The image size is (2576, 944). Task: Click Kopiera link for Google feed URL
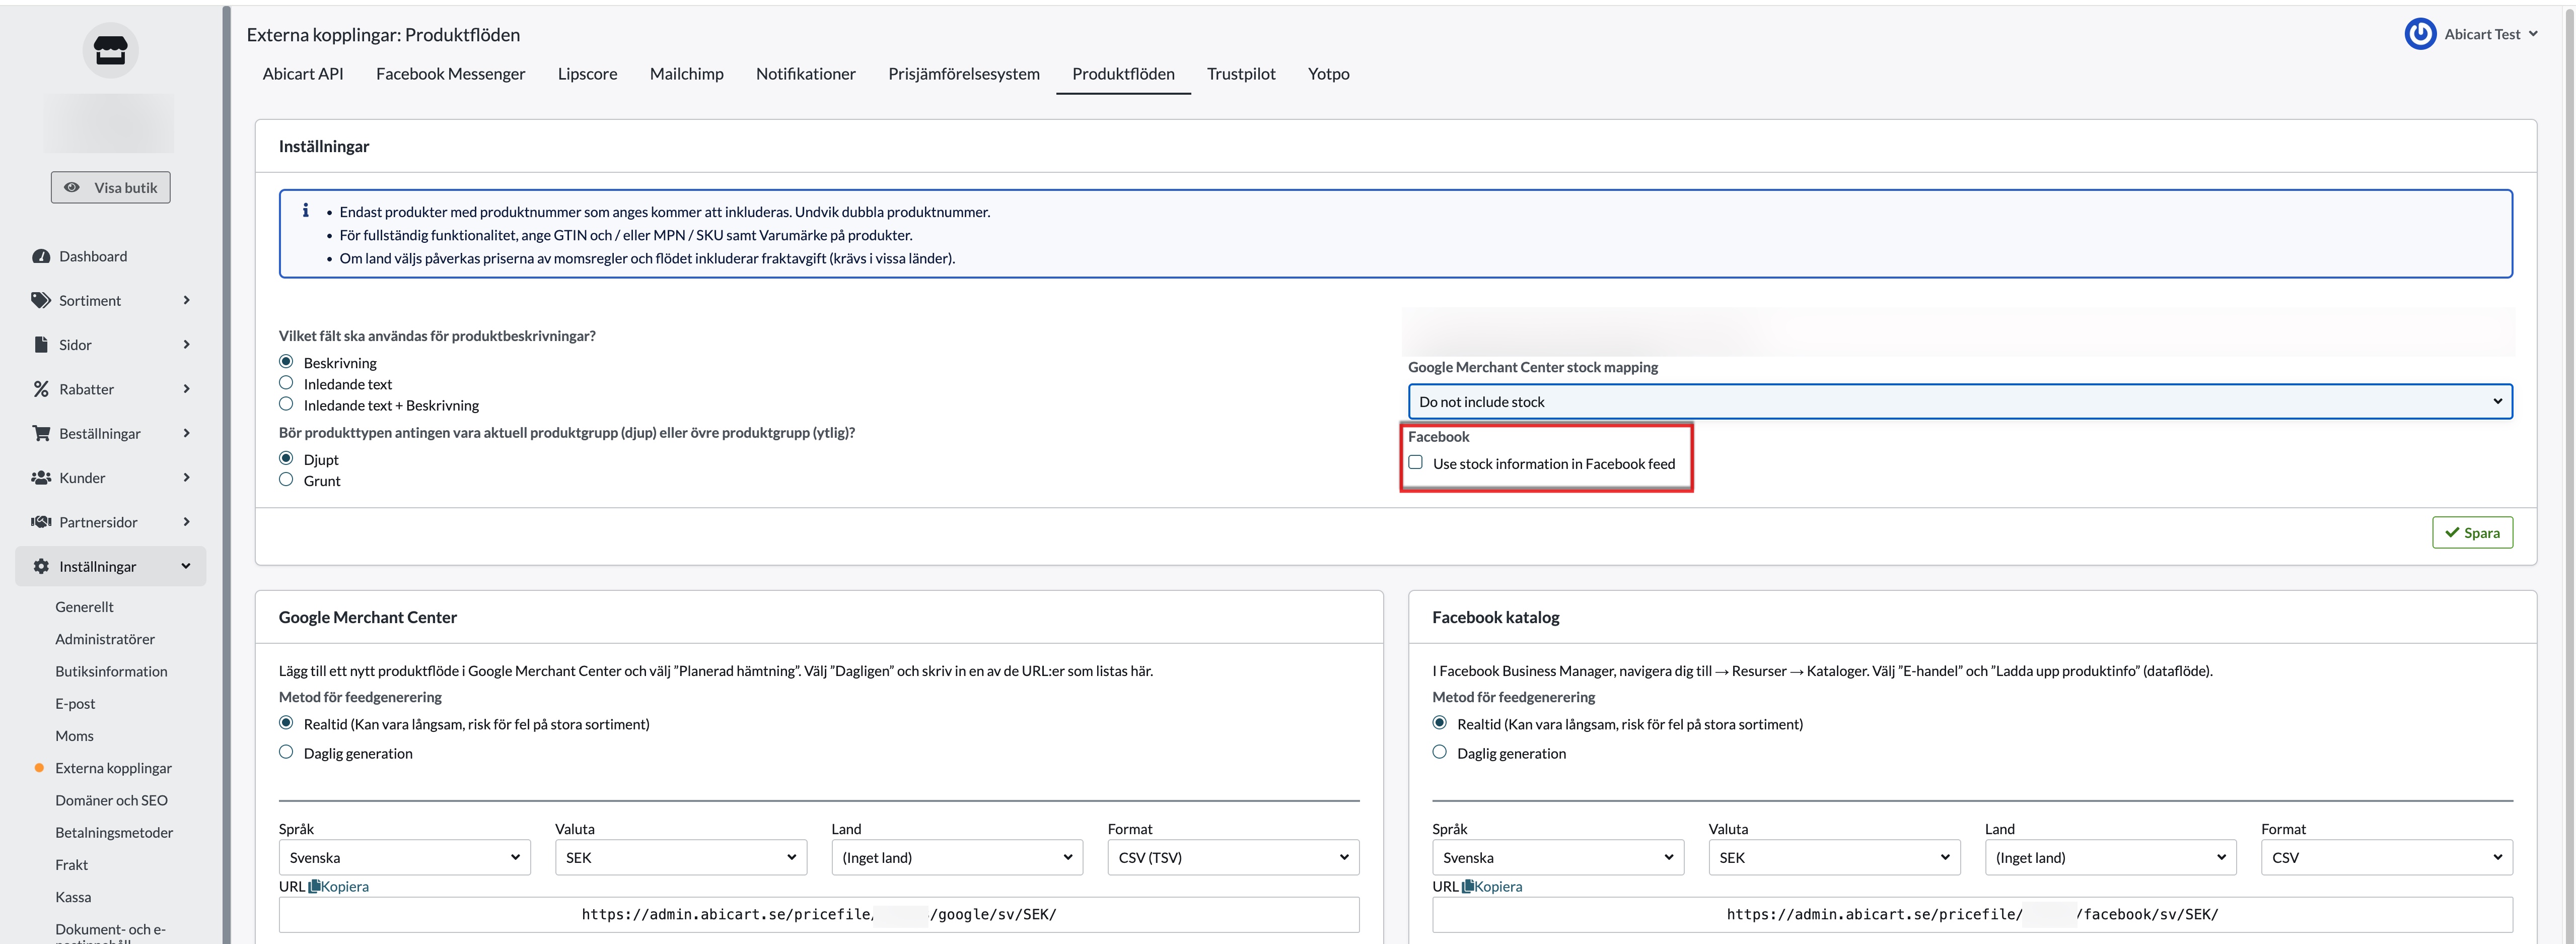(x=345, y=886)
